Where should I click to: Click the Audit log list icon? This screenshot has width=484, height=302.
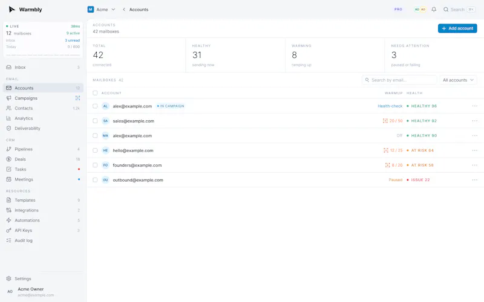(x=8, y=240)
